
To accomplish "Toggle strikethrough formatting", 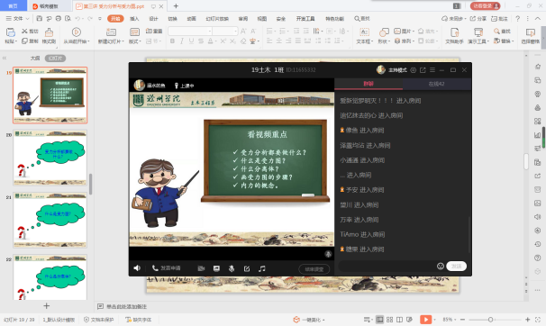I will coord(201,41).
